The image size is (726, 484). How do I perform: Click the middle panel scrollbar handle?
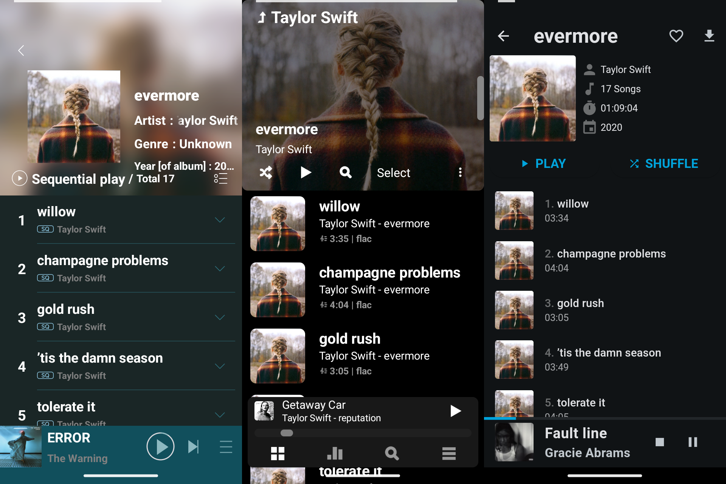(480, 98)
